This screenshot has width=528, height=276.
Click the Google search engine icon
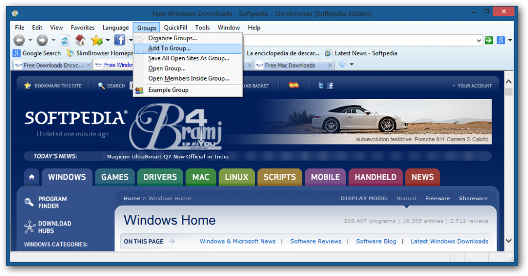click(501, 40)
